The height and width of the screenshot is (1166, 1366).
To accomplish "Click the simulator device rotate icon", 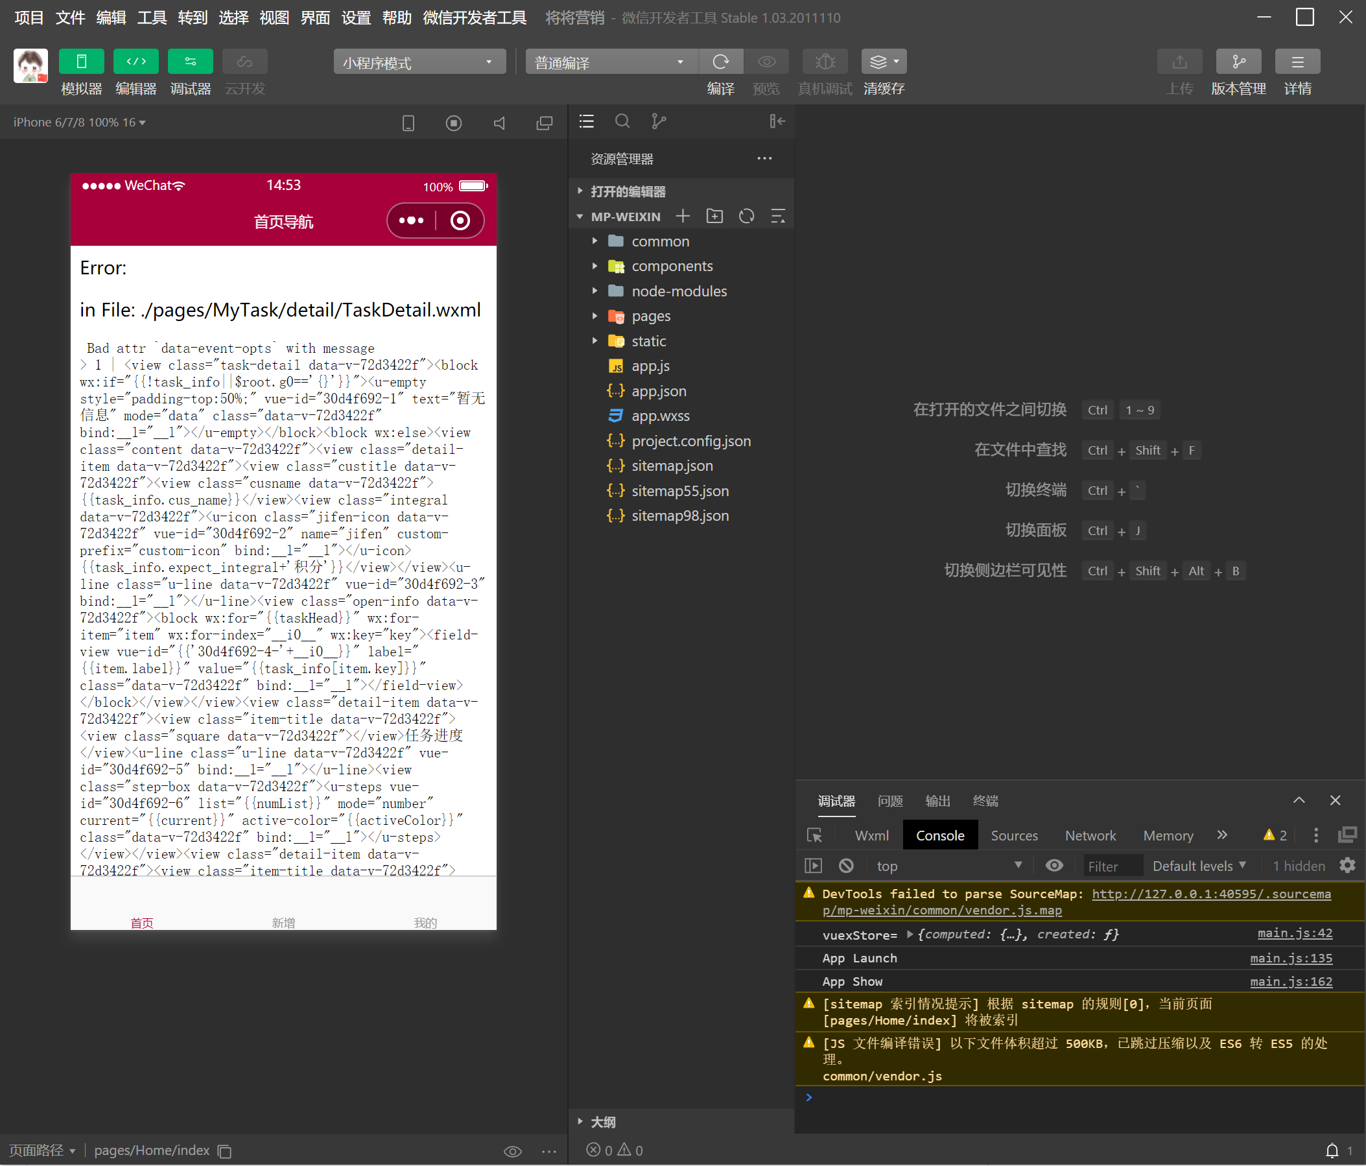I will pyautogui.click(x=408, y=123).
